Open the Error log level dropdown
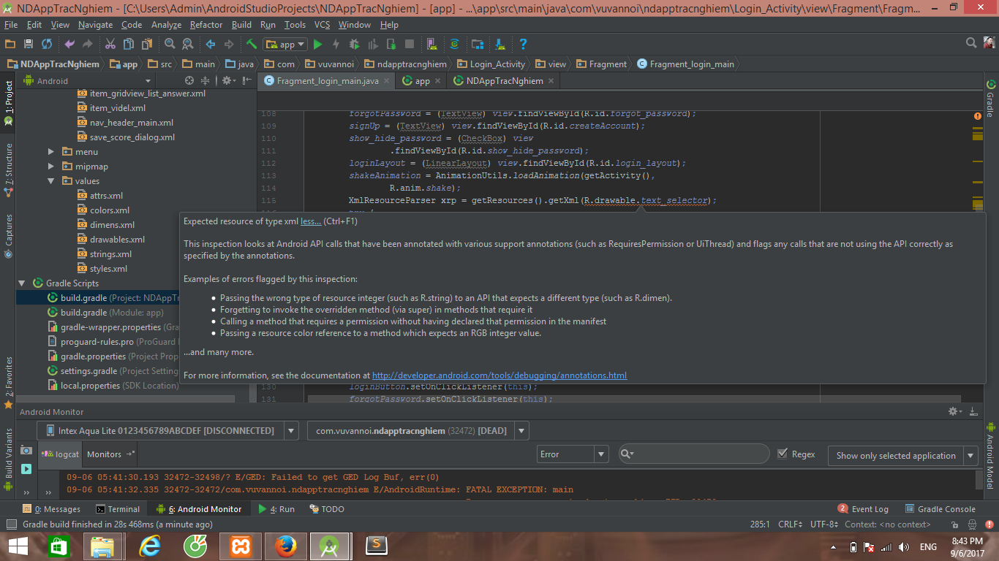This screenshot has height=561, width=999. pos(573,454)
